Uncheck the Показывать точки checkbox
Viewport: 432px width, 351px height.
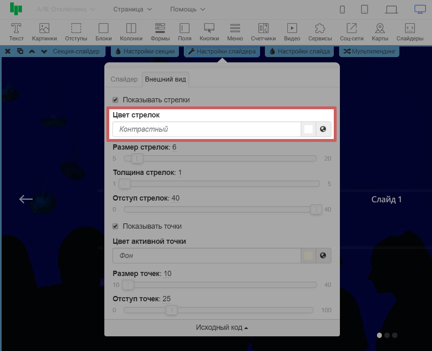pos(115,226)
